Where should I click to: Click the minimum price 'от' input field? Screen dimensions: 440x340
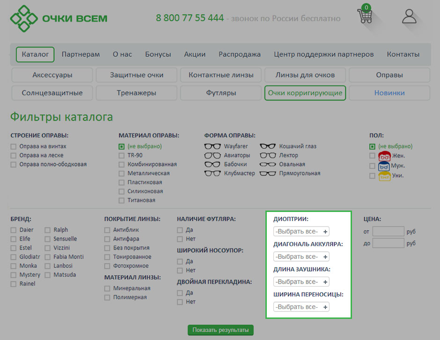pos(388,232)
